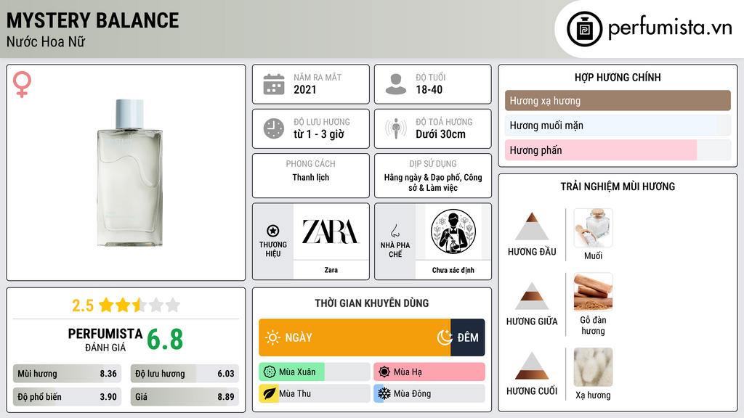744x418 pixels.
Task: Click the Mystery Balance perfume bottle image
Action: (x=129, y=173)
